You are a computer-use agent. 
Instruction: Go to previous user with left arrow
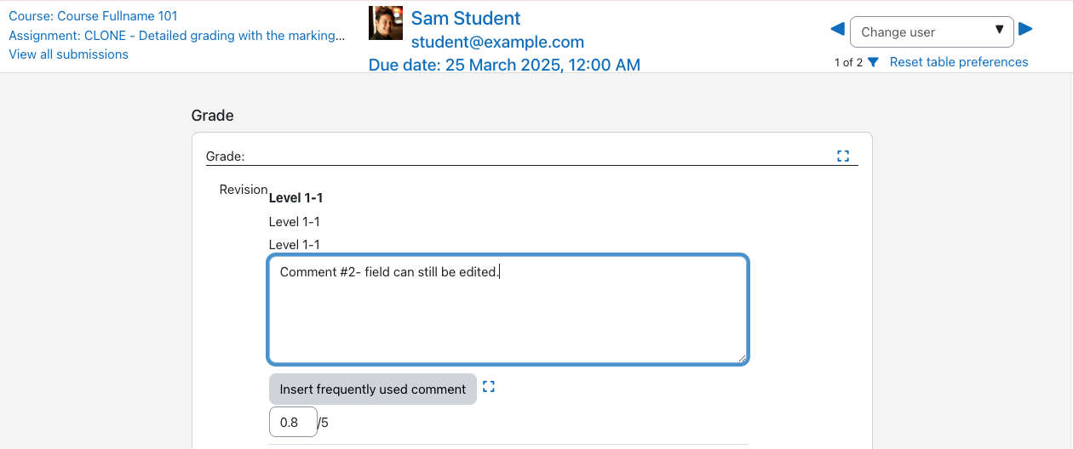(838, 30)
